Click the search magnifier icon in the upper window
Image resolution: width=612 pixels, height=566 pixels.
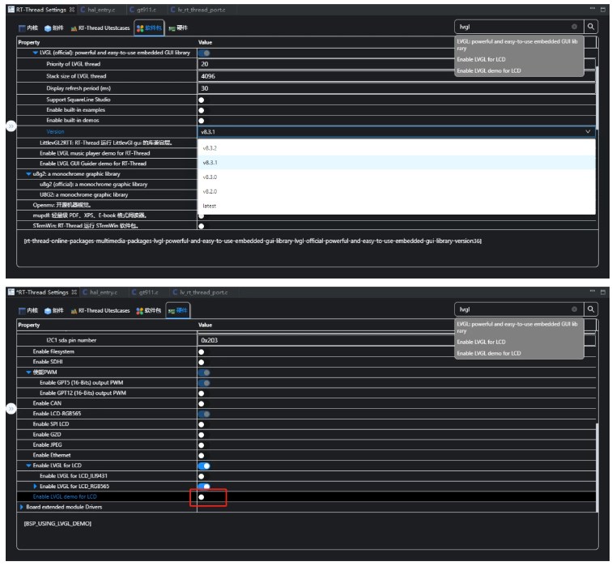[x=590, y=27]
